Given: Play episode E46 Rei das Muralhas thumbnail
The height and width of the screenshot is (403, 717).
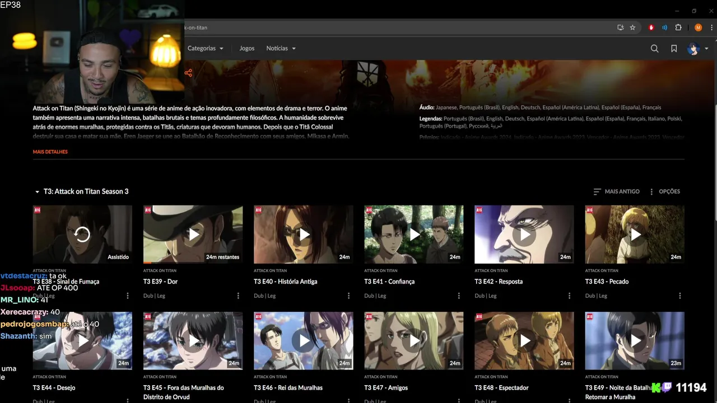Looking at the screenshot, I should [x=304, y=341].
